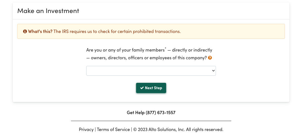Click the "directly or indirectly" phrase
Image resolution: width=300 pixels, height=136 pixels.
pos(192,50)
